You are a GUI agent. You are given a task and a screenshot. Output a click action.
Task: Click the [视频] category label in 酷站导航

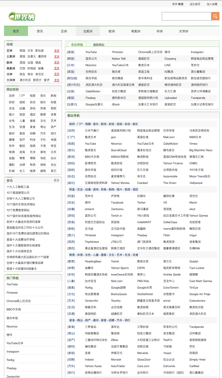[x=71, y=144]
